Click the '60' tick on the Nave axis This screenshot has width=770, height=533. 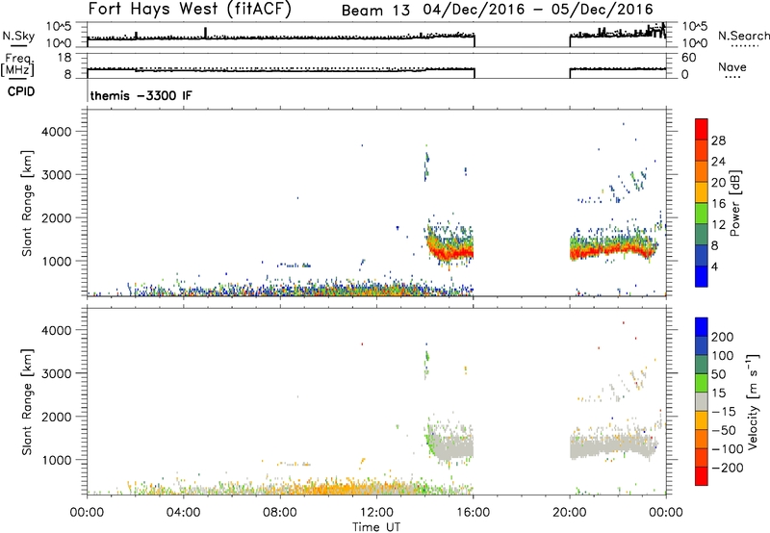(x=688, y=58)
